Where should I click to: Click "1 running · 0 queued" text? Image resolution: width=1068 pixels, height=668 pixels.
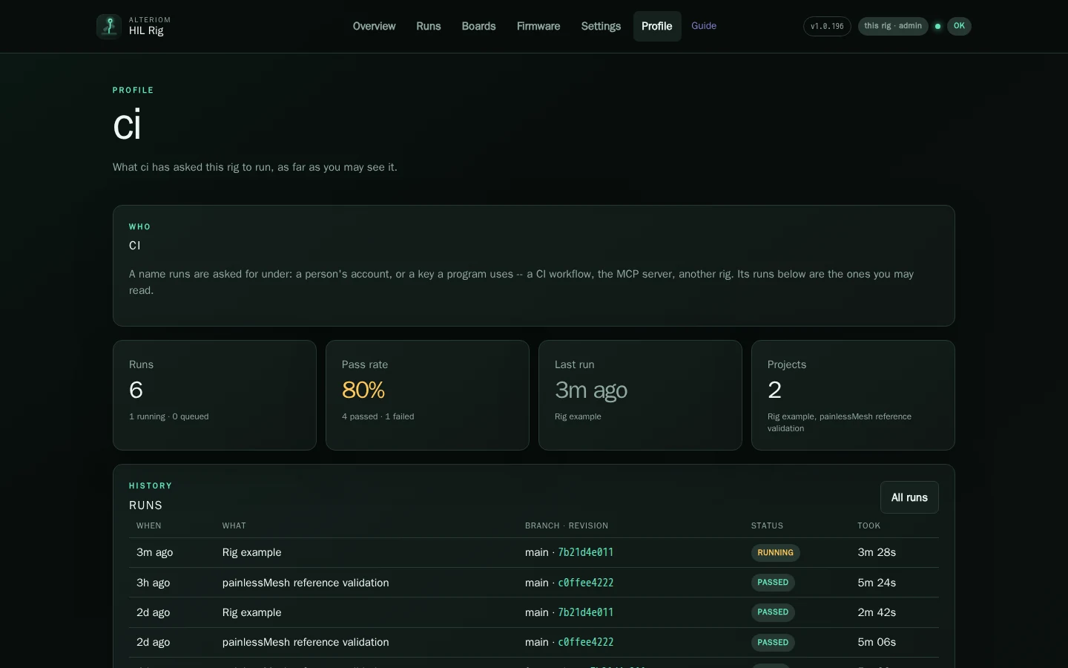169,416
